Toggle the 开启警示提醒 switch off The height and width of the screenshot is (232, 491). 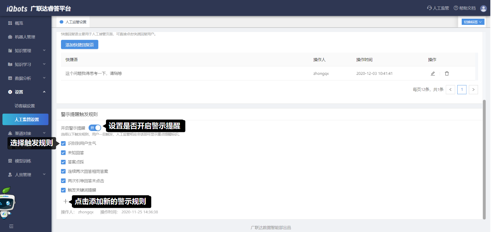coord(95,128)
